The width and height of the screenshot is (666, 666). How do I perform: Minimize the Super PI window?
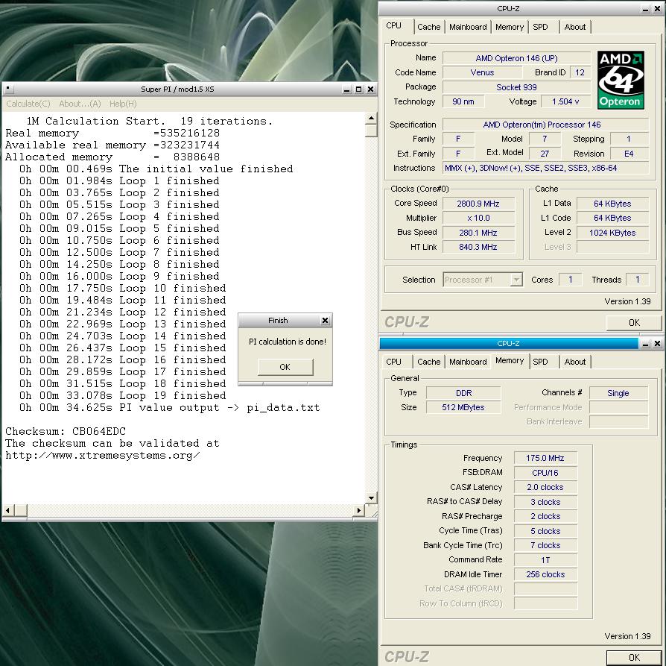(347, 89)
